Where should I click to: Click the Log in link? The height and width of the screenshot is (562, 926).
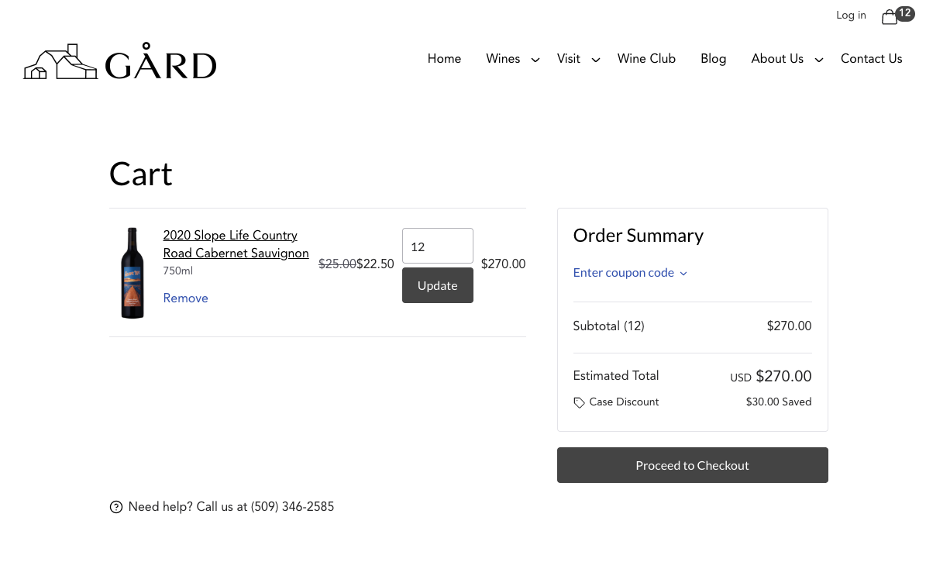pos(851,16)
